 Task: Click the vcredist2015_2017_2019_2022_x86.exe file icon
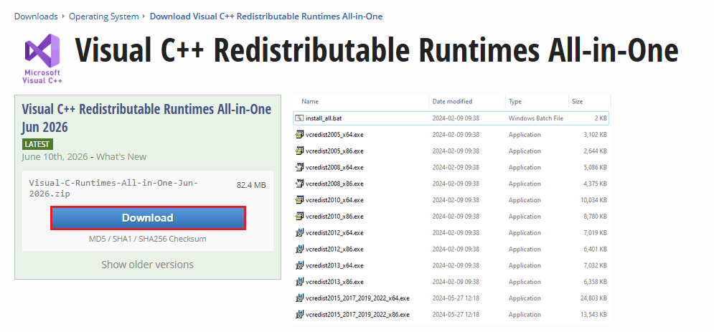pos(299,315)
